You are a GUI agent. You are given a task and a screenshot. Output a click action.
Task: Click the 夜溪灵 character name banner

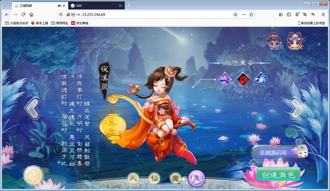coord(104,80)
